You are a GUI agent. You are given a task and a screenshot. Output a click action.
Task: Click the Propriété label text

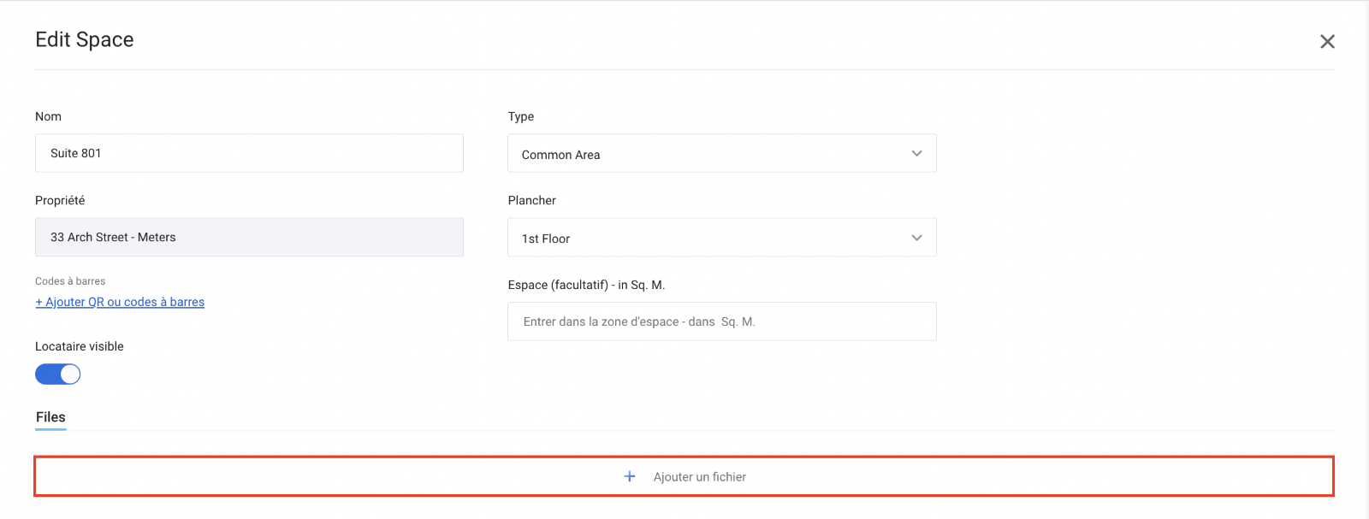[x=60, y=200]
